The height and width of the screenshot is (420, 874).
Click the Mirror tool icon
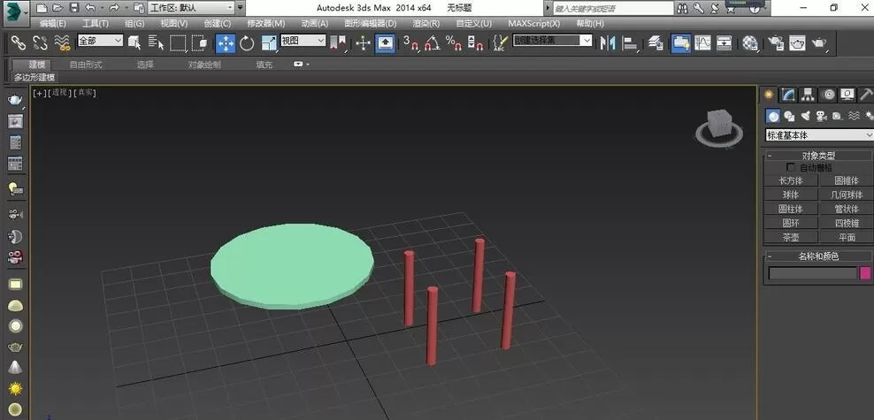pos(608,43)
